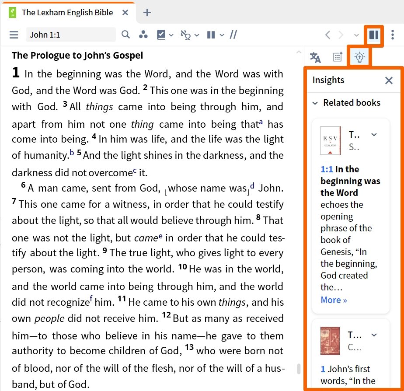This screenshot has width=404, height=391.
Task: Click the 'Insights' panel title
Action: [328, 80]
